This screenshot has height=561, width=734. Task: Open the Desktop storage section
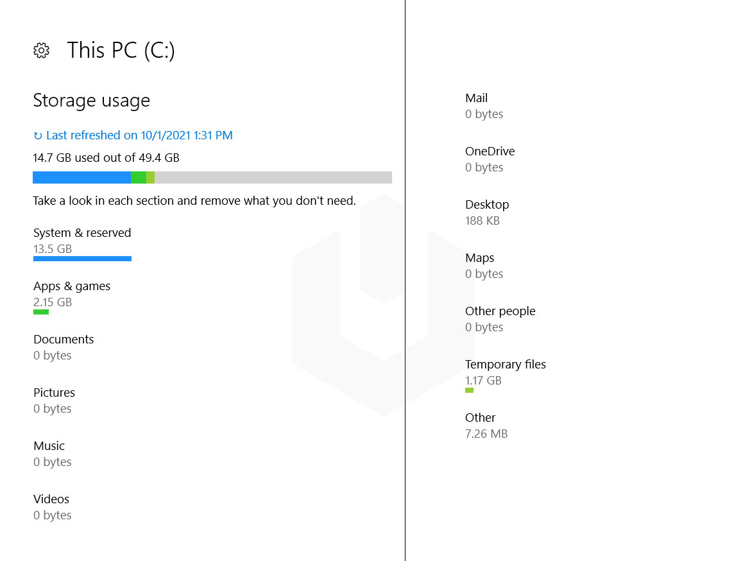[x=487, y=204]
